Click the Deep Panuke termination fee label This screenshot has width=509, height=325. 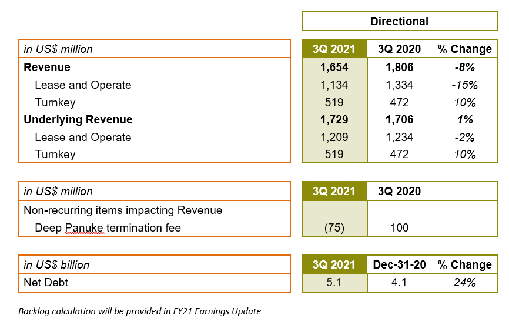point(108,227)
